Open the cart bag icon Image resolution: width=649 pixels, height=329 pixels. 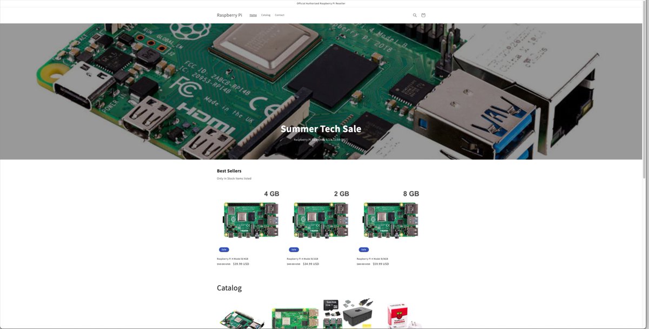tap(423, 15)
